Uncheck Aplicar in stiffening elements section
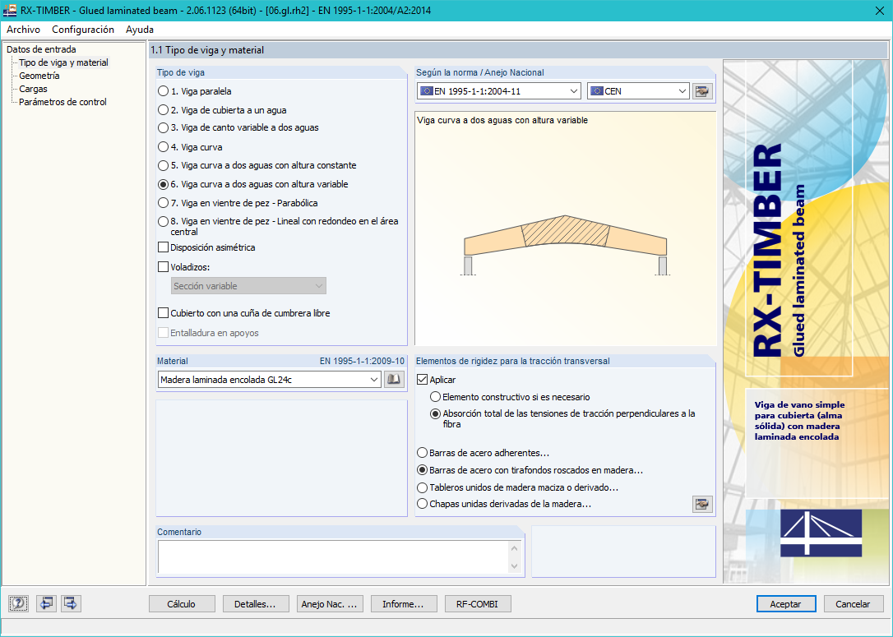This screenshot has height=637, width=893. (422, 379)
